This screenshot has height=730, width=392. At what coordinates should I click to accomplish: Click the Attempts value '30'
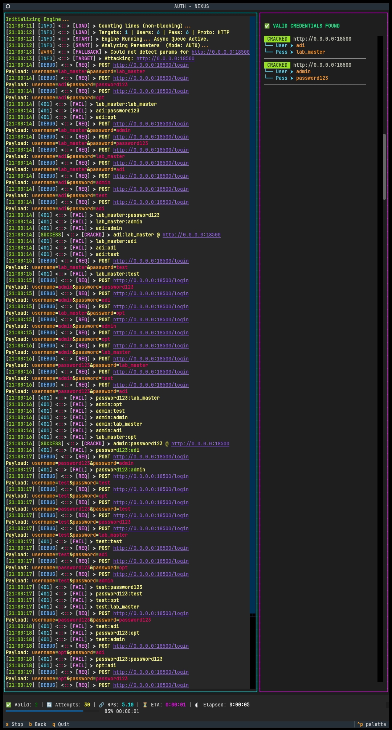coord(87,705)
